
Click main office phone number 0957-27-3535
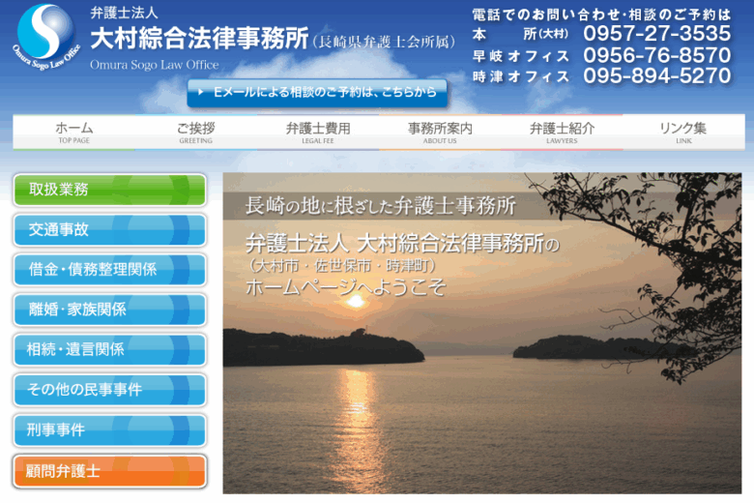[656, 34]
